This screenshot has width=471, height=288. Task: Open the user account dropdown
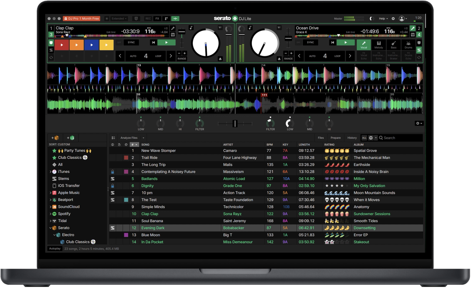pos(403,19)
